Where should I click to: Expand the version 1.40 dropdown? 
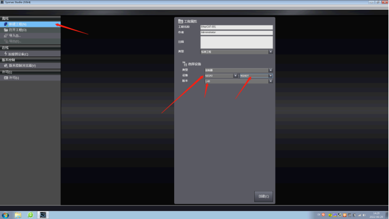pyautogui.click(x=270, y=81)
